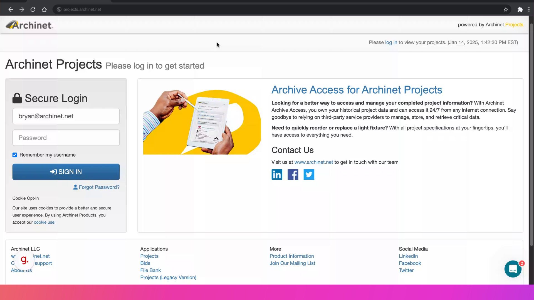Open the Twitter social icon

tap(309, 174)
